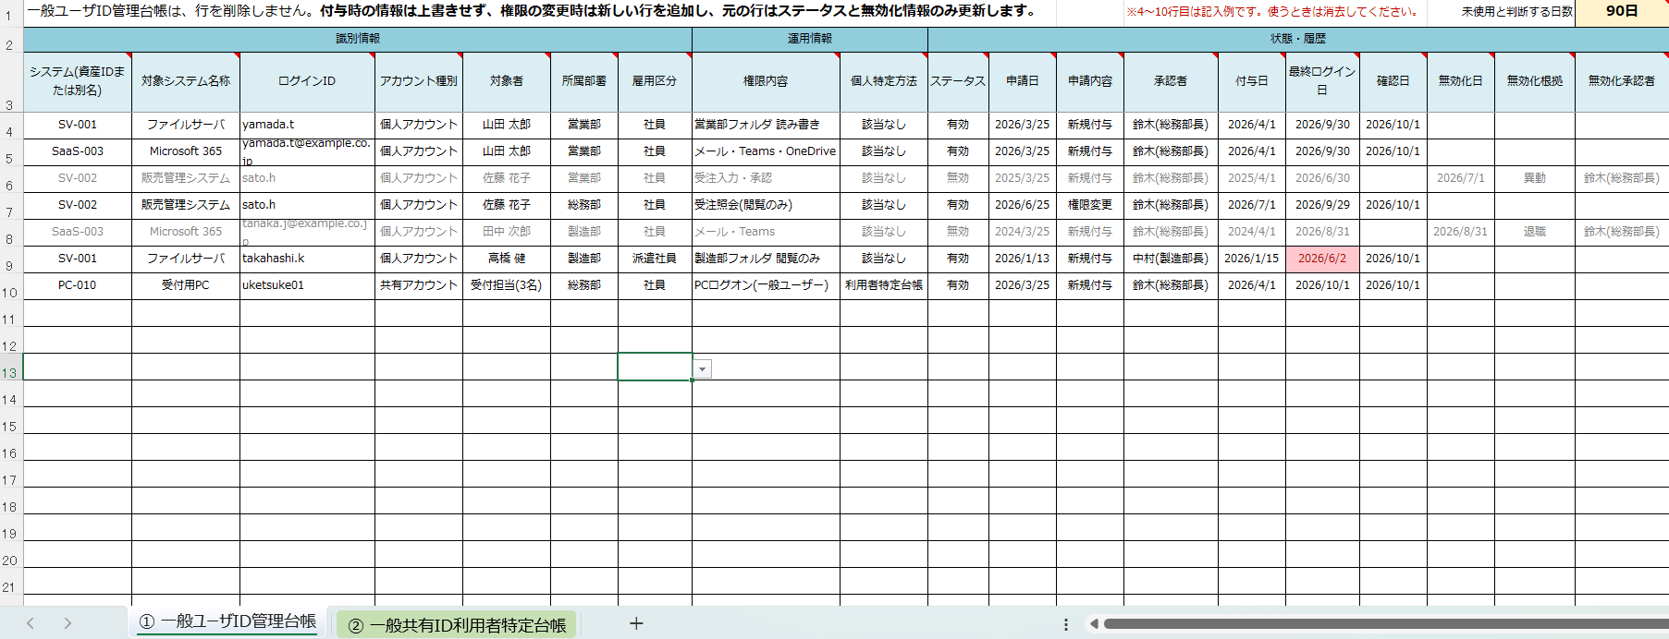Select the 派遣社員 employment type cell
Viewport: 1669px width, 639px height.
tap(655, 259)
